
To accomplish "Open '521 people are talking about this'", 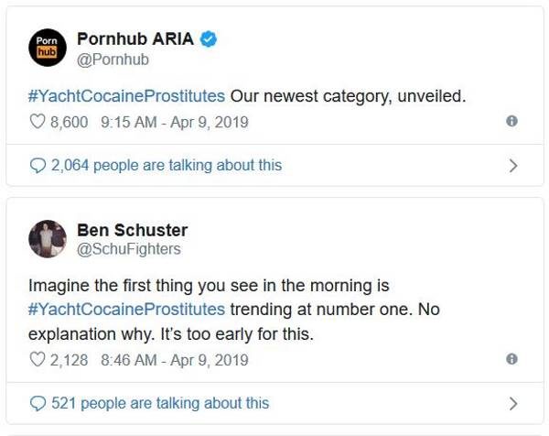I will (160, 403).
